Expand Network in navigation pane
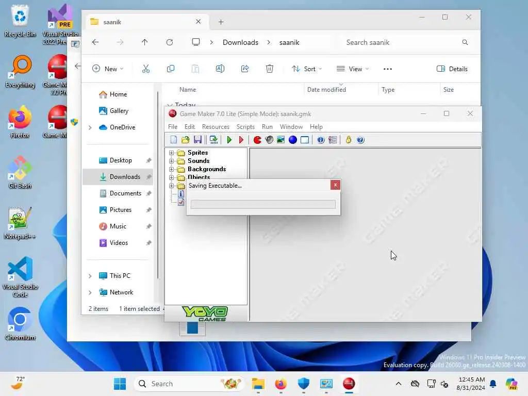The height and width of the screenshot is (396, 528). [90, 292]
